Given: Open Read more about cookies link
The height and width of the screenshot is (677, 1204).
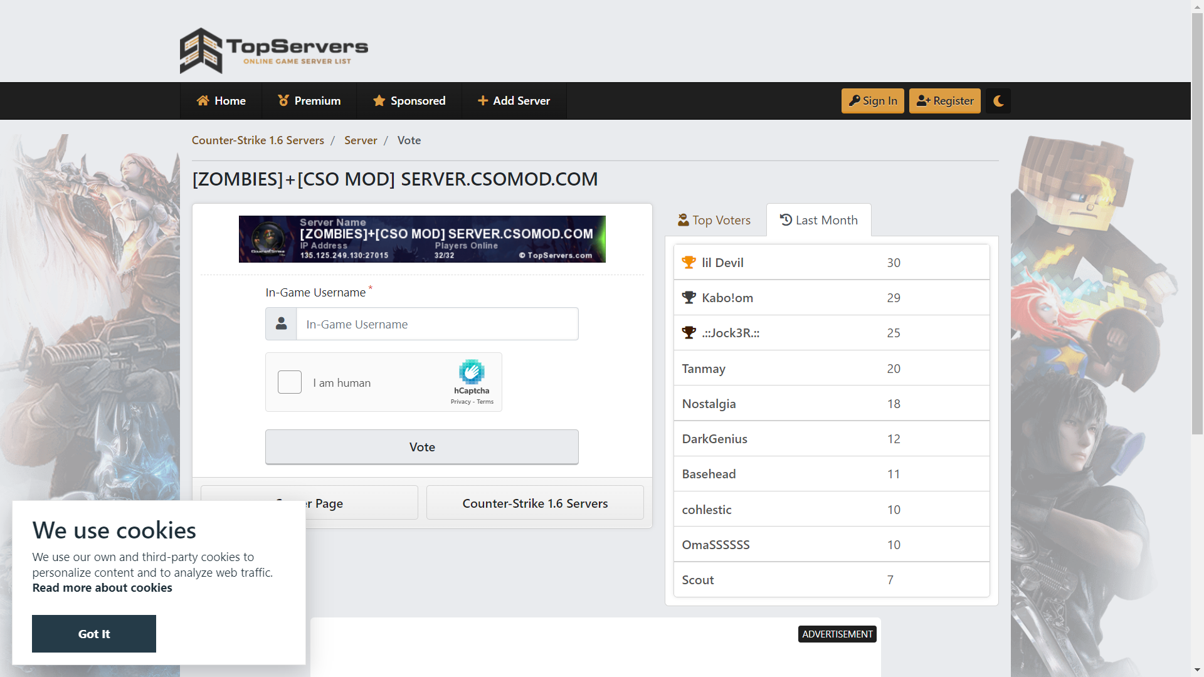Looking at the screenshot, I should [x=102, y=588].
